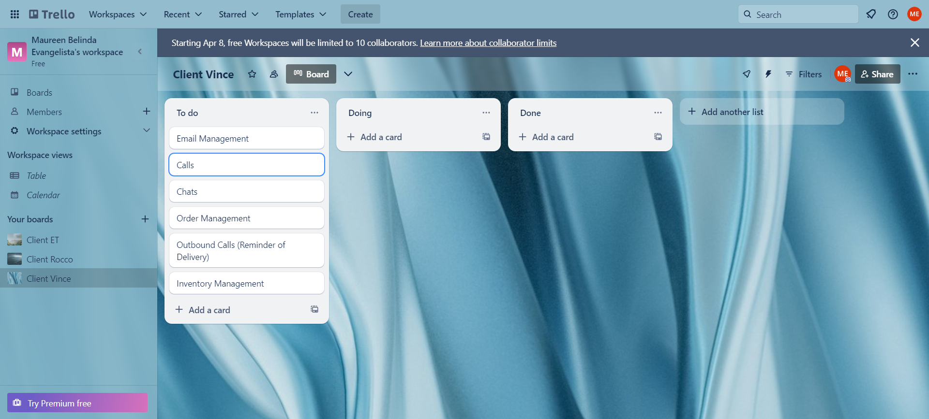Open the board member ME avatar
Image resolution: width=929 pixels, height=419 pixels.
[842, 74]
